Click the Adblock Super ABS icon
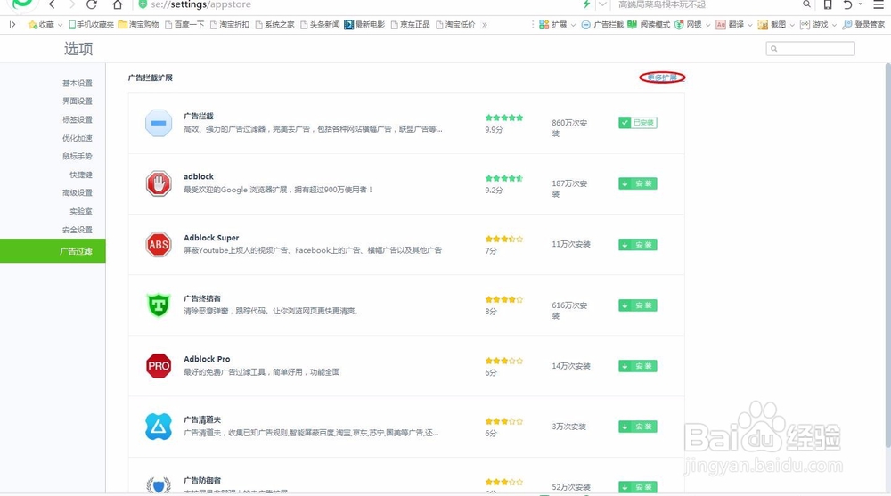This screenshot has width=891, height=496. 159,244
